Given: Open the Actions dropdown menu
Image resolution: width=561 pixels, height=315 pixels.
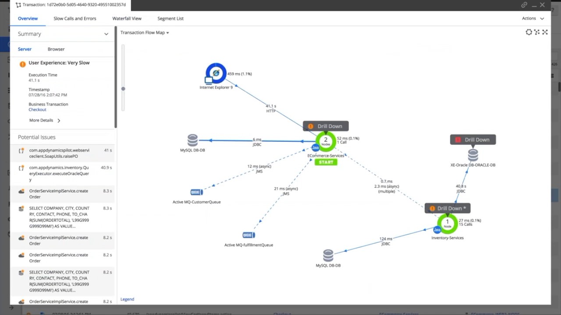Looking at the screenshot, I should pyautogui.click(x=533, y=18).
